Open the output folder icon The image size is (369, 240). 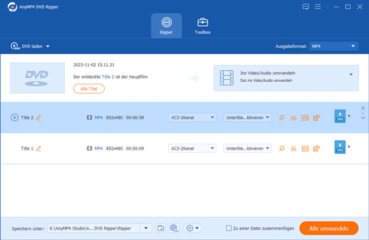point(161,228)
